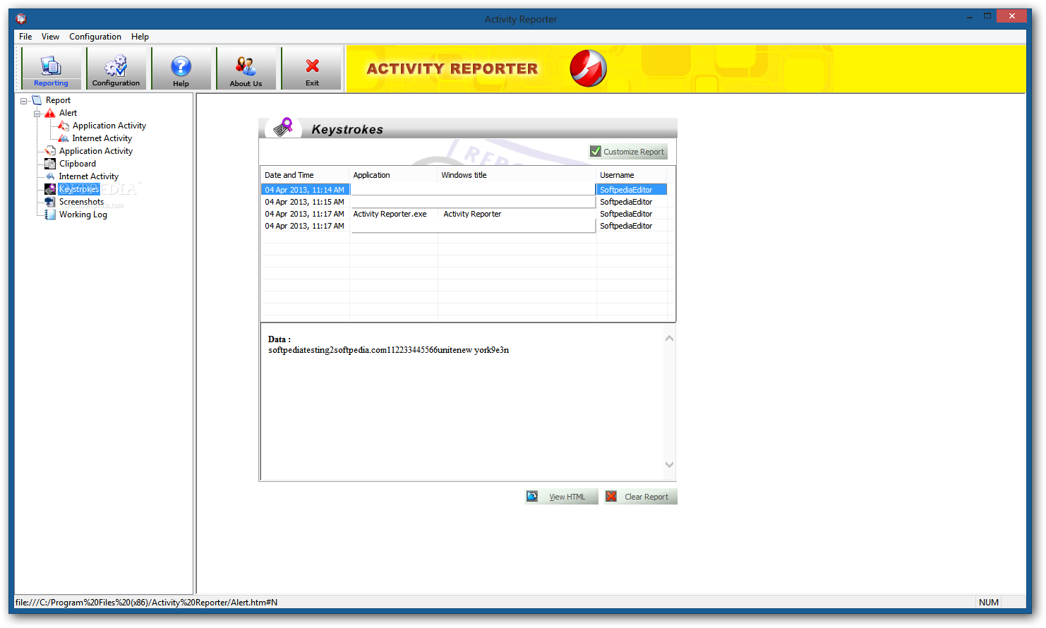Click the Screenshots tree icon

tap(50, 202)
